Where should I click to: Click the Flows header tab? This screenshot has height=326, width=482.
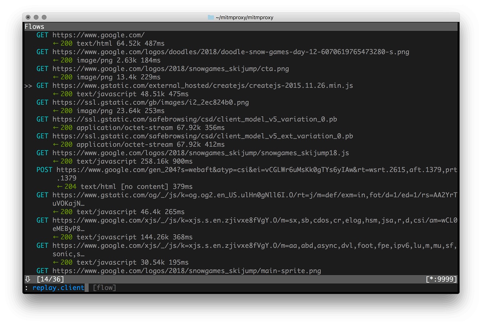point(34,26)
